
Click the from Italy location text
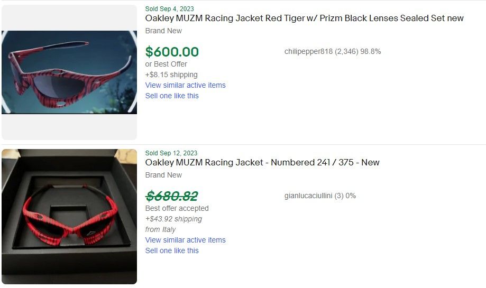(x=160, y=229)
